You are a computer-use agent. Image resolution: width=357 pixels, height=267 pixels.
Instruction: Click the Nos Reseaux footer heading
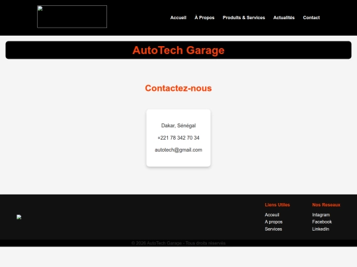[x=327, y=205]
